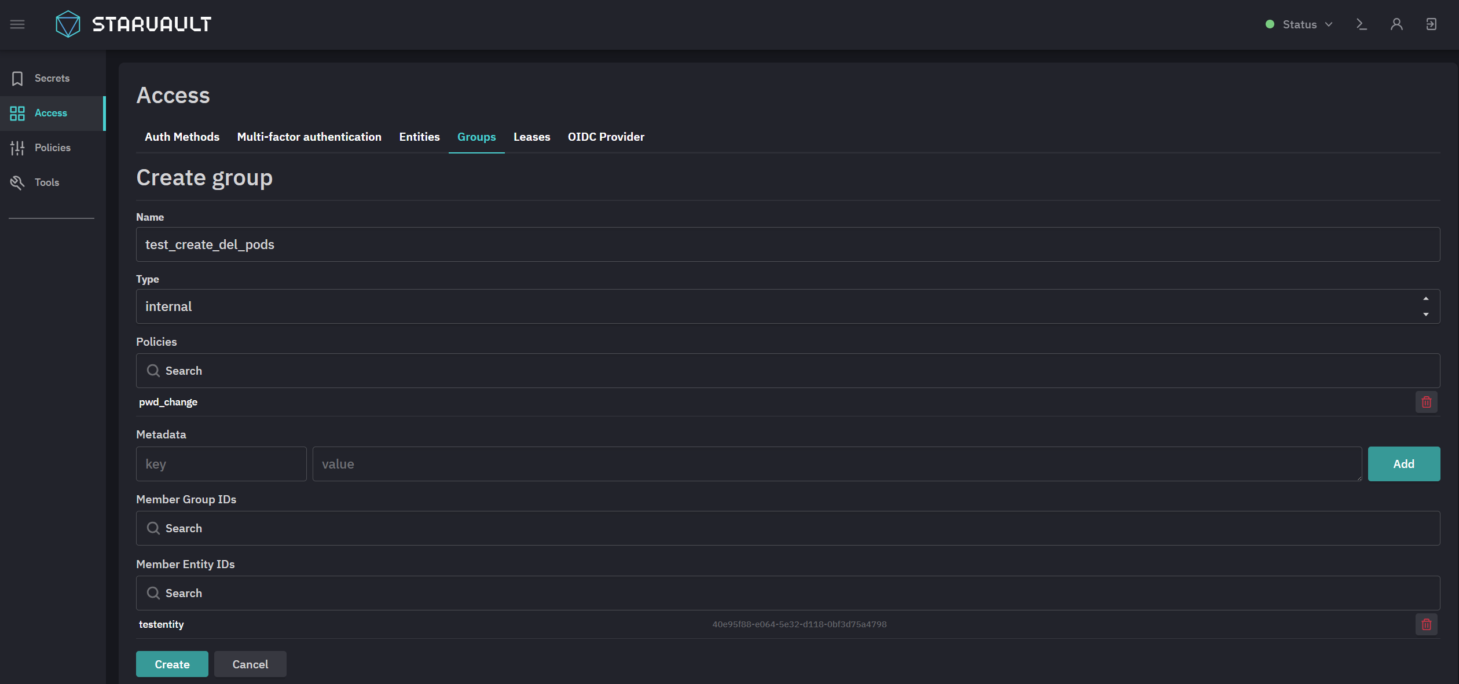Open the OIDC Provider tab
The image size is (1459, 684).
pos(606,137)
